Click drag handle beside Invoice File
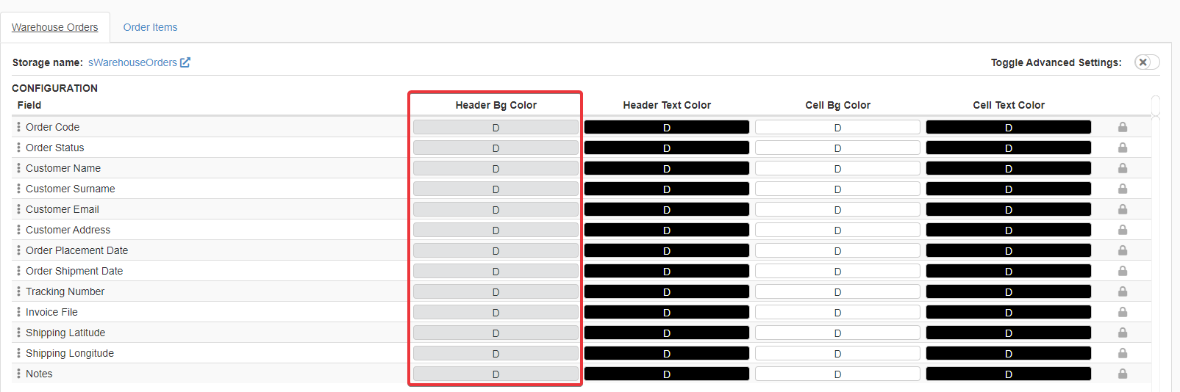This screenshot has width=1180, height=392. click(x=18, y=312)
